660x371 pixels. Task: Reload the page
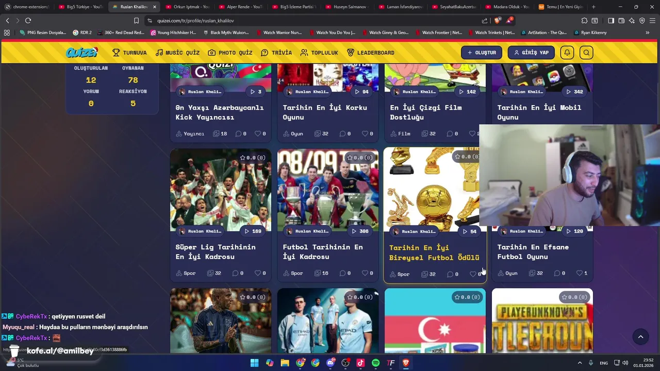[x=28, y=21]
